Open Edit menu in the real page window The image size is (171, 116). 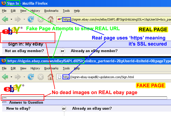[x=13, y=11]
